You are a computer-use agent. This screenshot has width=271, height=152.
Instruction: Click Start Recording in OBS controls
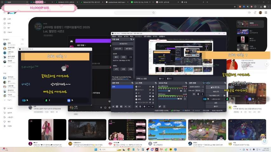coord(216,92)
